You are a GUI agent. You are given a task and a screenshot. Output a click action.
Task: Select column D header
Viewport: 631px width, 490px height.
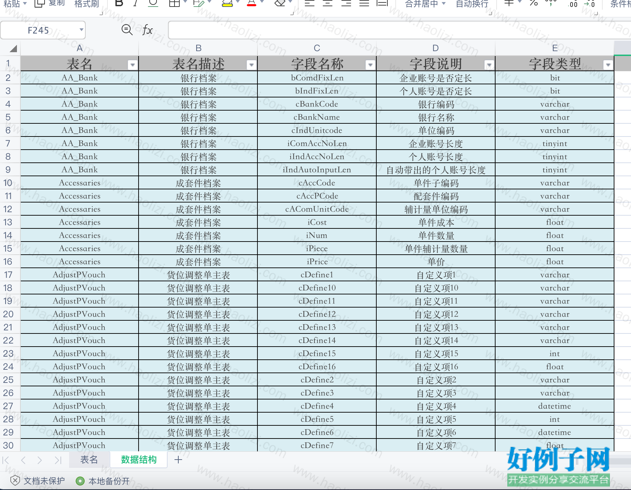[436, 48]
